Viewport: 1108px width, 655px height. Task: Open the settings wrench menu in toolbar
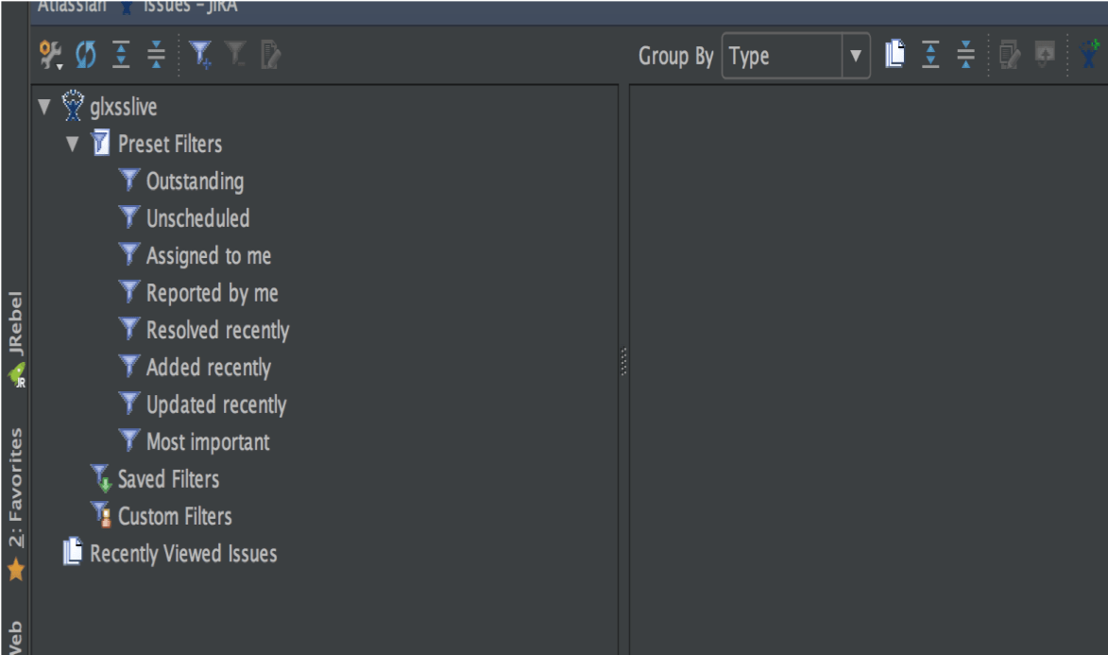coord(50,56)
